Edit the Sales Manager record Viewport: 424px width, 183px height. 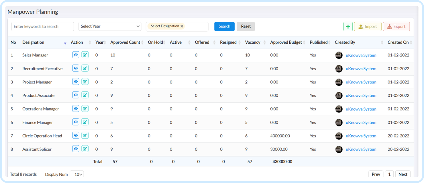click(85, 55)
